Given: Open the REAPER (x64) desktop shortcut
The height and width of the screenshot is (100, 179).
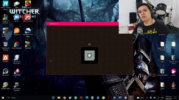Looking at the screenshot, I should [x=6, y=86].
